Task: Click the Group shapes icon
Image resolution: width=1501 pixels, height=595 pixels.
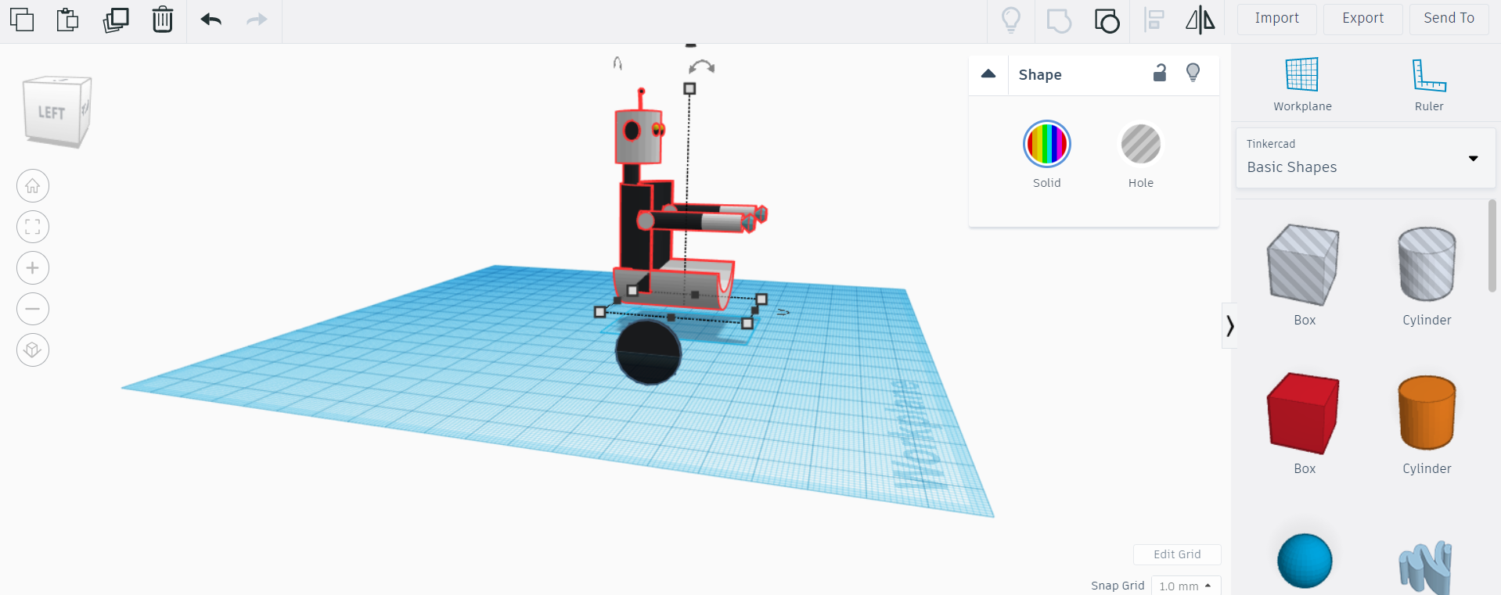Action: pos(1059,20)
